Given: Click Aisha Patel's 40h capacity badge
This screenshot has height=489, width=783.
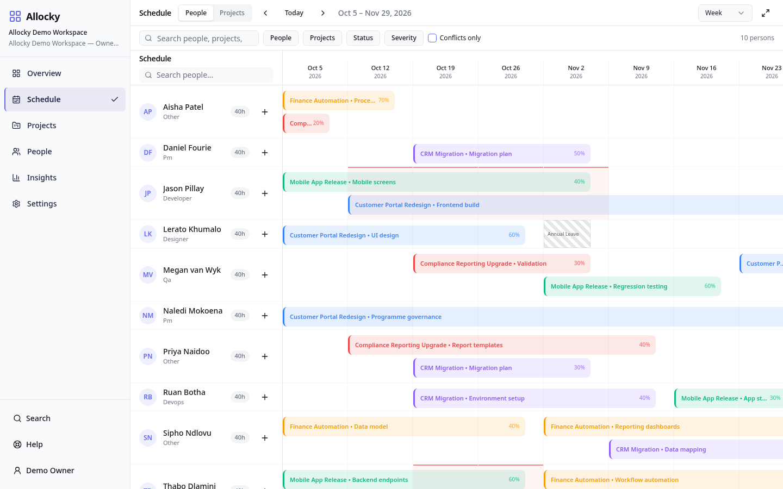Looking at the screenshot, I should (x=240, y=112).
